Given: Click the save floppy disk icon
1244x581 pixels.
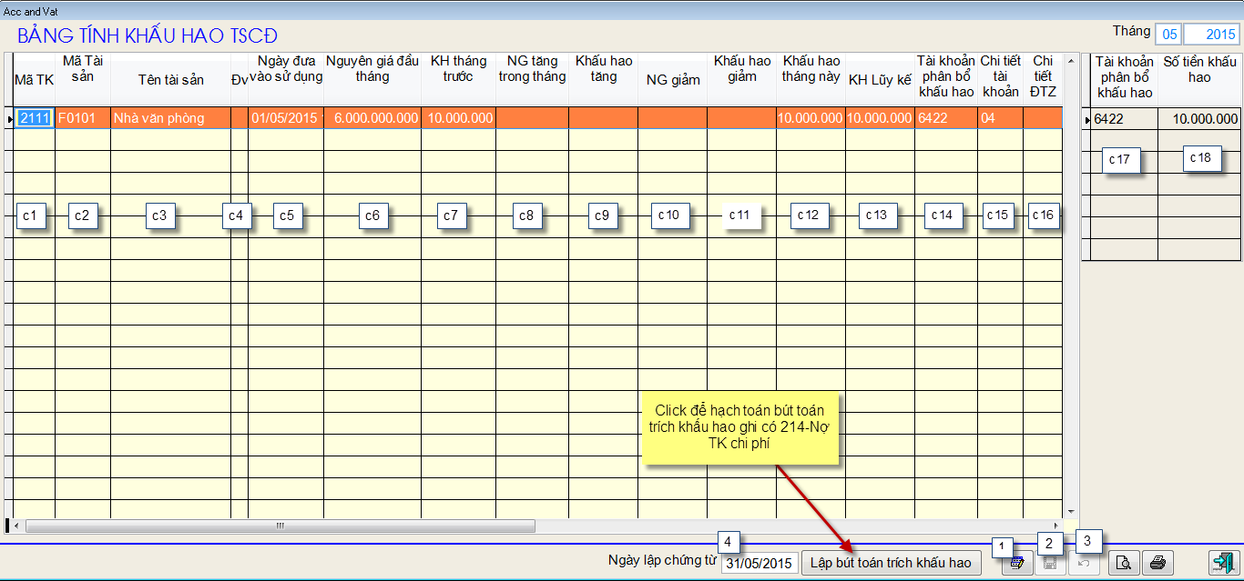Looking at the screenshot, I should coord(1050,563).
